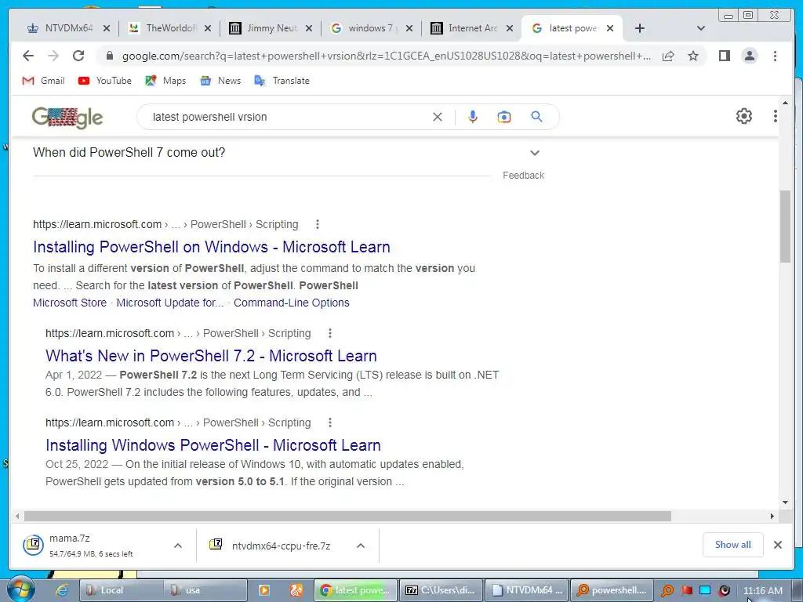Open News bookmark
Viewport: 803px width, 602px height.
pyautogui.click(x=220, y=81)
